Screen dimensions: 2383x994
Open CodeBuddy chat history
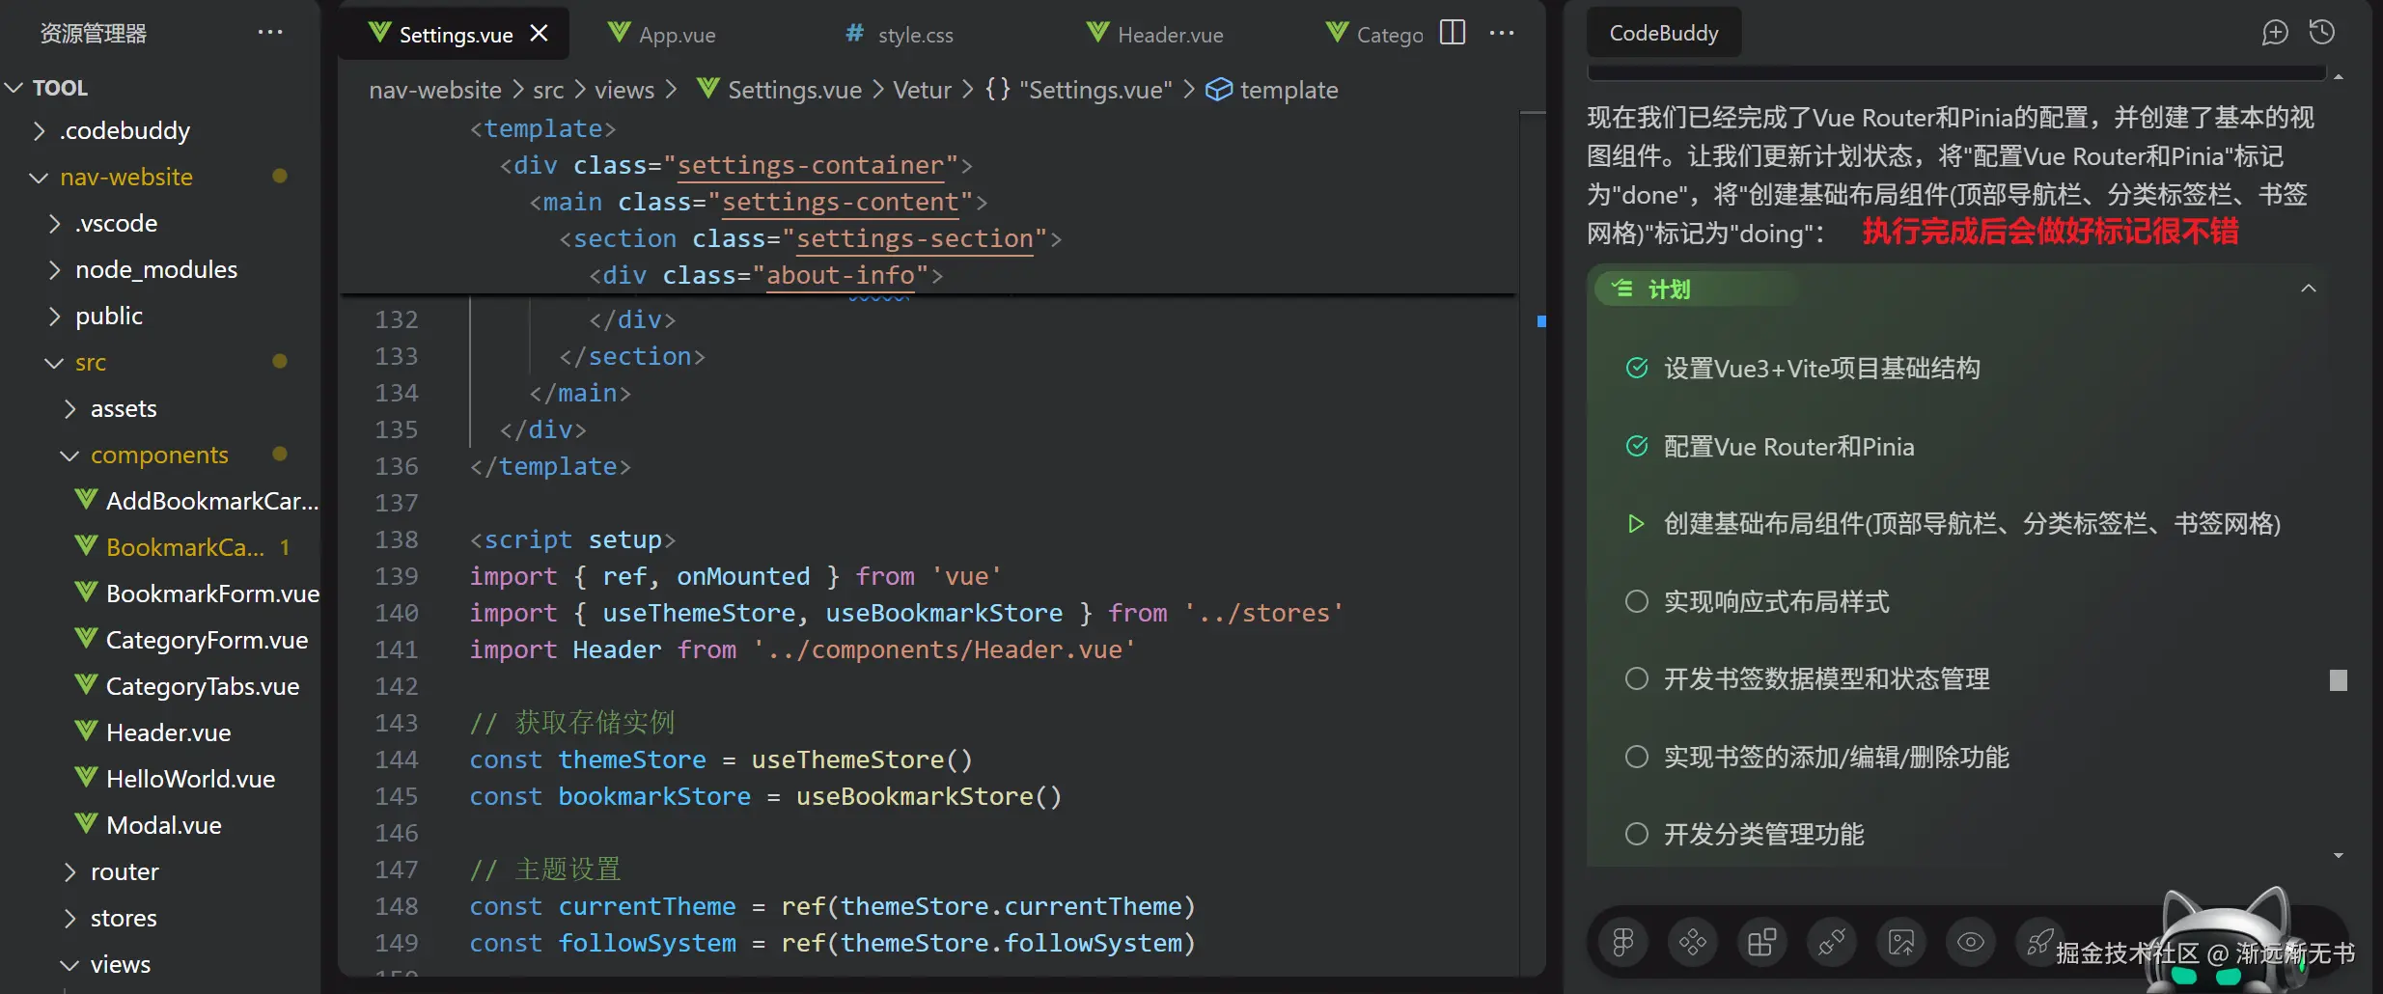pos(2322,33)
